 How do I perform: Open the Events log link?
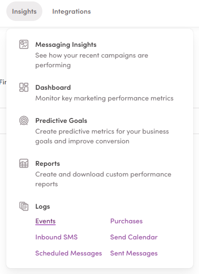pyautogui.click(x=45, y=221)
